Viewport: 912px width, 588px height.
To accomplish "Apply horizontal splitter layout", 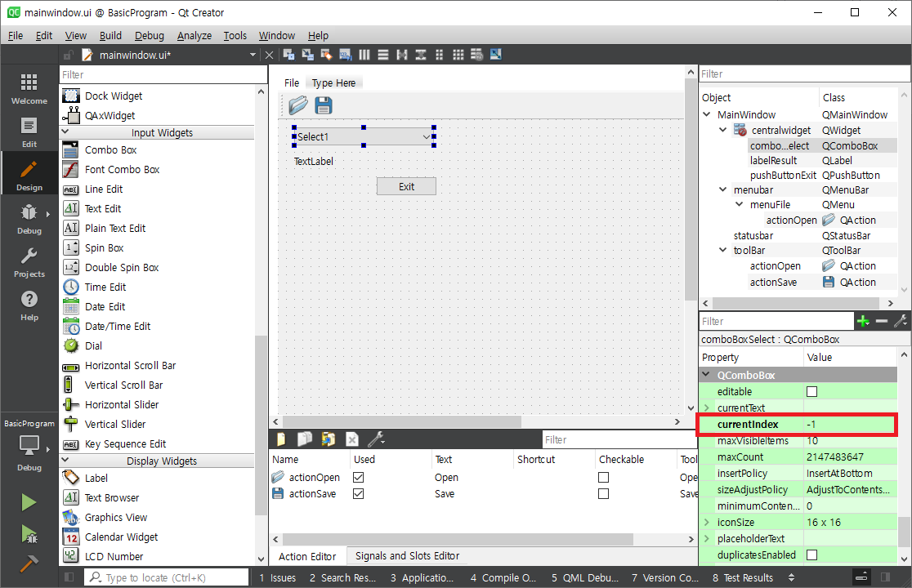I will 402,55.
